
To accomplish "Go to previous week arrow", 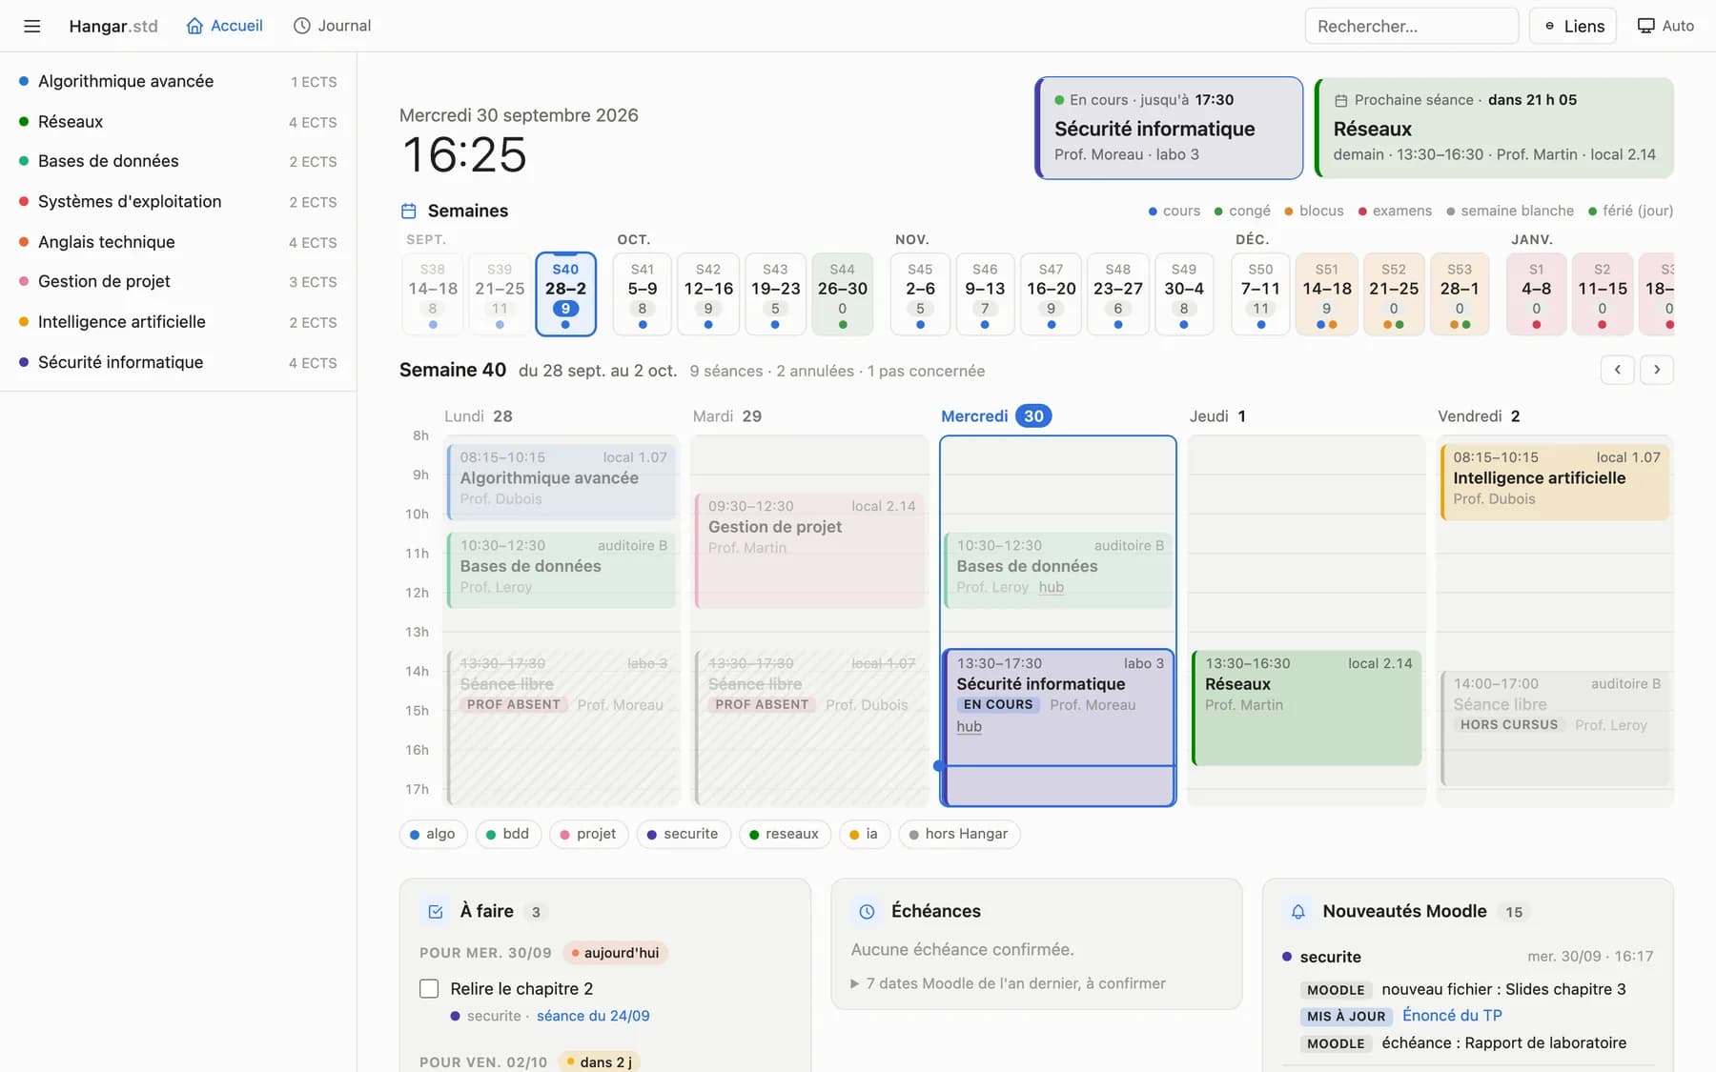I will tap(1617, 370).
